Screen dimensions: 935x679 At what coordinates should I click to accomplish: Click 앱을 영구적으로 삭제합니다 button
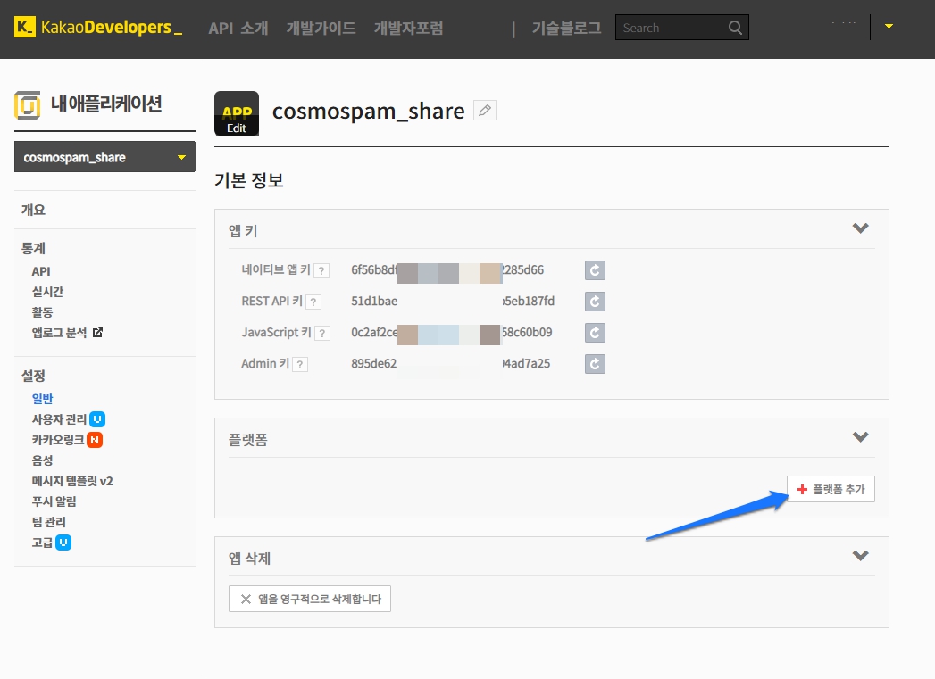[x=310, y=599]
